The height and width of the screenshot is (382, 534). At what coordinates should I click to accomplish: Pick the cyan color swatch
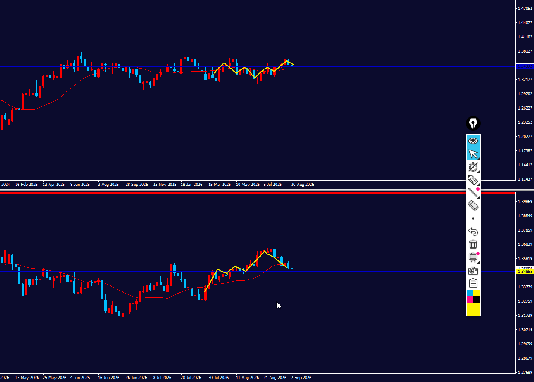click(x=470, y=293)
